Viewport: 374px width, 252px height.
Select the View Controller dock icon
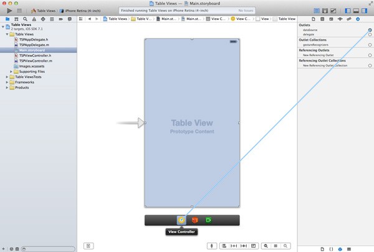181,220
